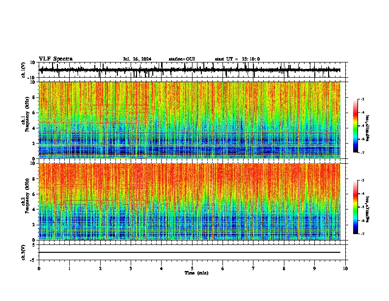Click the ch.1 spectrogram color scale bar

tap(355, 126)
